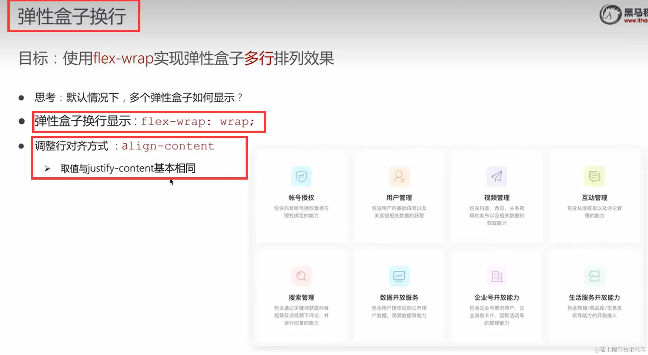This screenshot has width=648, height=355.
Task: Click the 用户管理 card heading
Action: click(399, 198)
